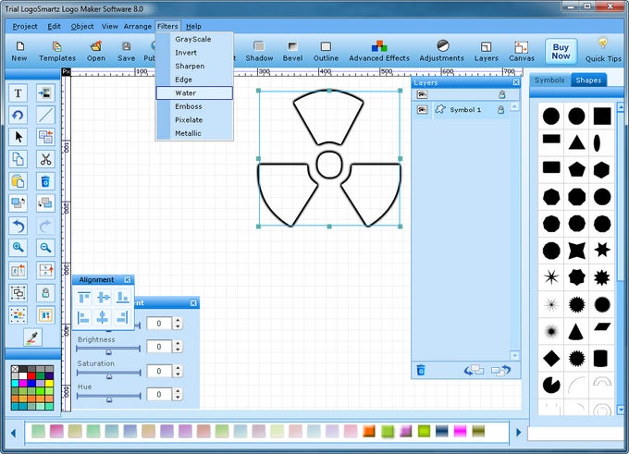The height and width of the screenshot is (454, 629).
Task: Click the Hue slider
Action: [108, 397]
